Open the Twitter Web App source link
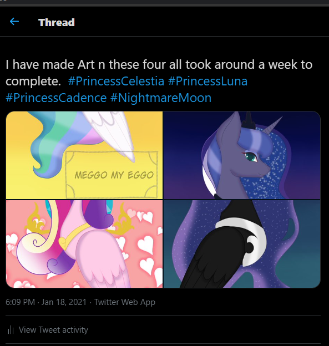This screenshot has height=346, width=329. point(125,302)
